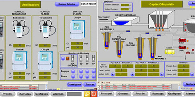The height and width of the screenshot is (97, 195).
Task: Reset volume with R button after Pou Prof. 2
Action: pos(162,74)
